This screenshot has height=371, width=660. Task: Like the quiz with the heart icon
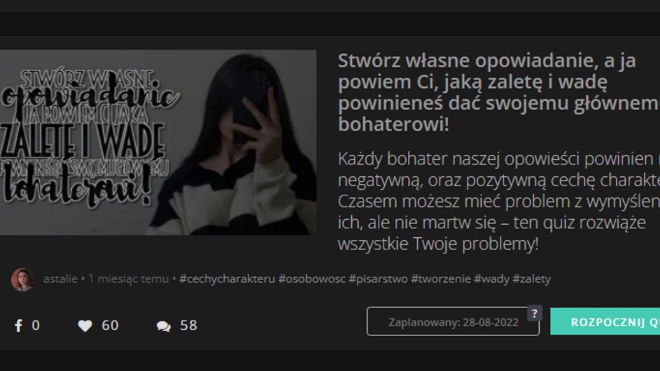pyautogui.click(x=85, y=326)
